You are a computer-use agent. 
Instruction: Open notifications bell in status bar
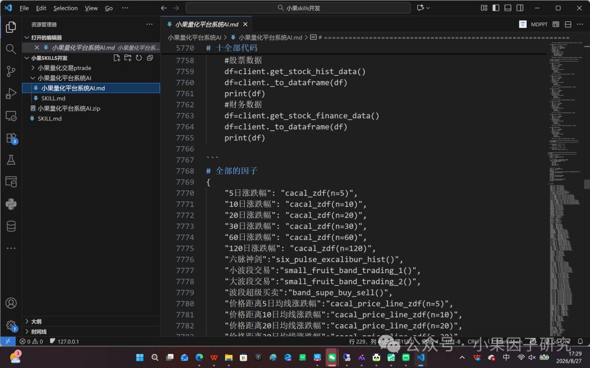click(x=580, y=341)
